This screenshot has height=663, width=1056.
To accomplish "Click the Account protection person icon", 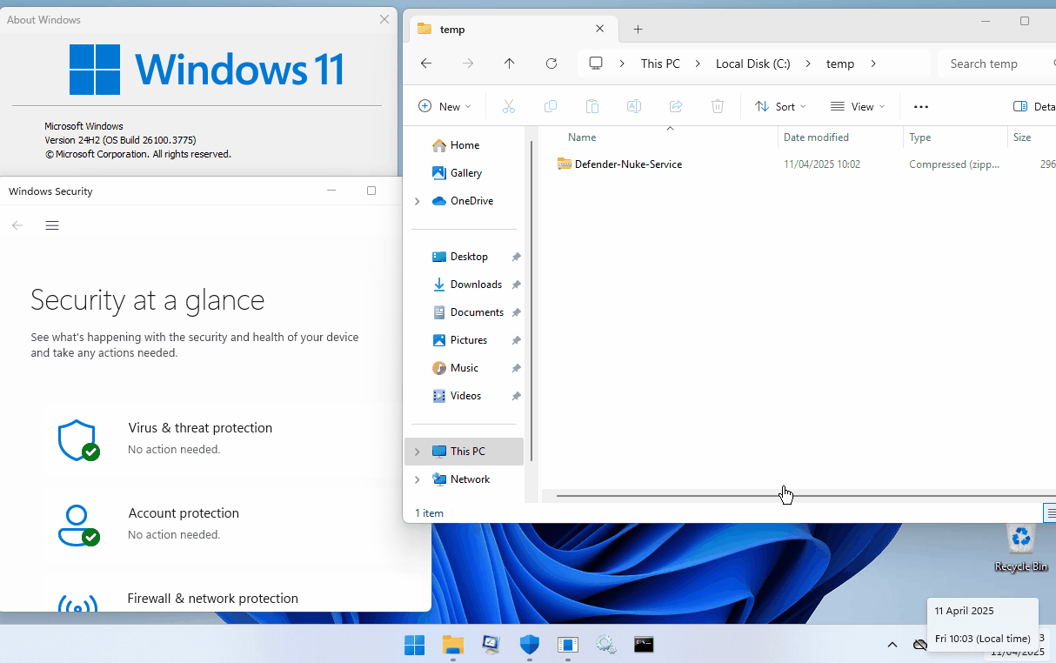I will 77,526.
